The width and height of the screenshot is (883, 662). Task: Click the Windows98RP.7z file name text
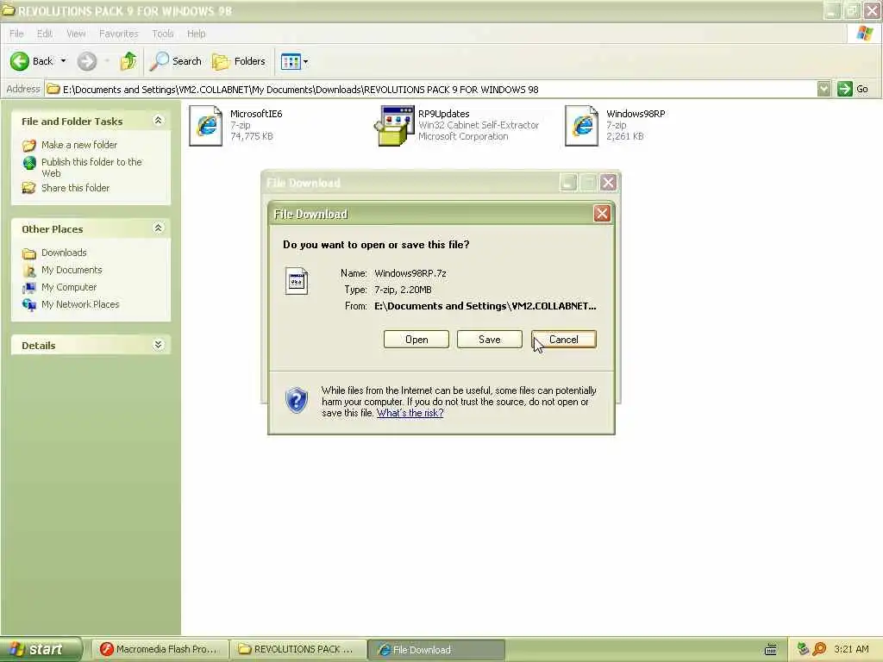pos(410,273)
